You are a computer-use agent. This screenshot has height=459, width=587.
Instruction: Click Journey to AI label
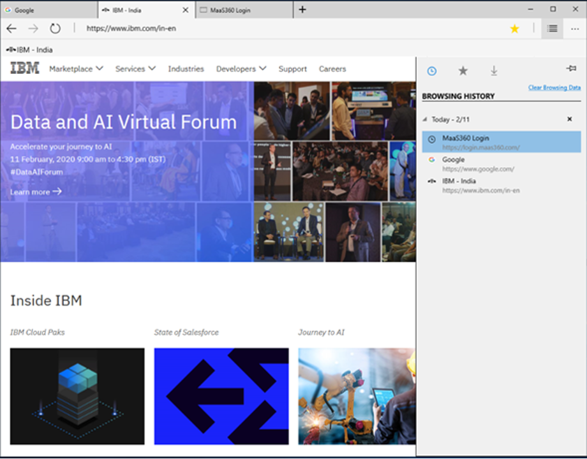click(321, 332)
